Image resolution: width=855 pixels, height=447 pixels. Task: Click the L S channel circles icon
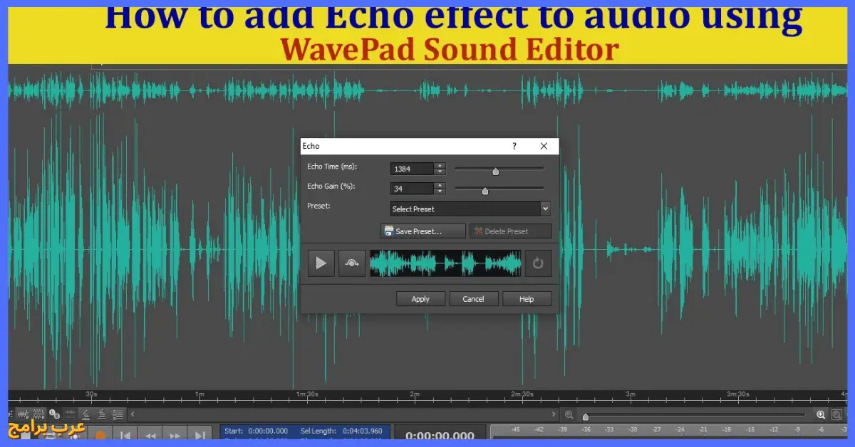click(55, 414)
